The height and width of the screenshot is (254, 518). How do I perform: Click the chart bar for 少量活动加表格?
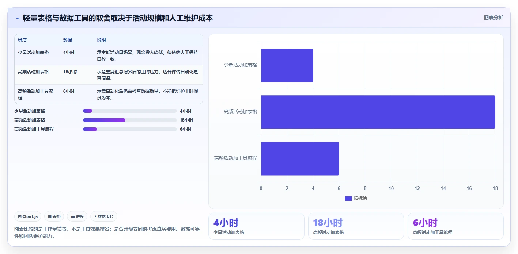pyautogui.click(x=287, y=65)
